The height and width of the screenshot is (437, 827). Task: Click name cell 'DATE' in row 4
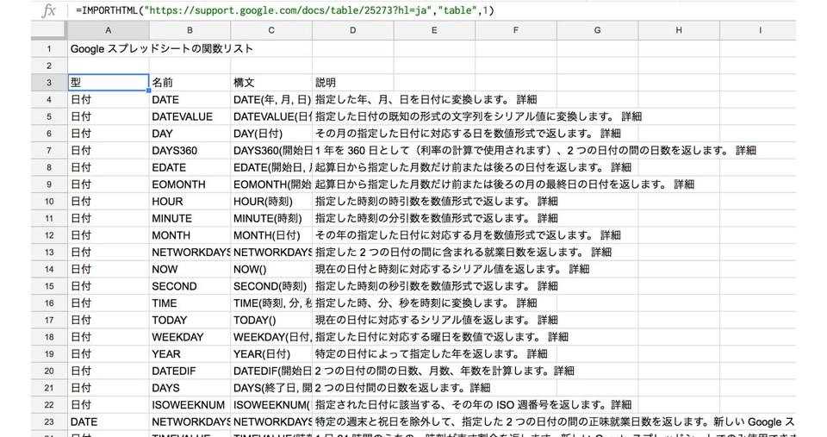tap(190, 99)
